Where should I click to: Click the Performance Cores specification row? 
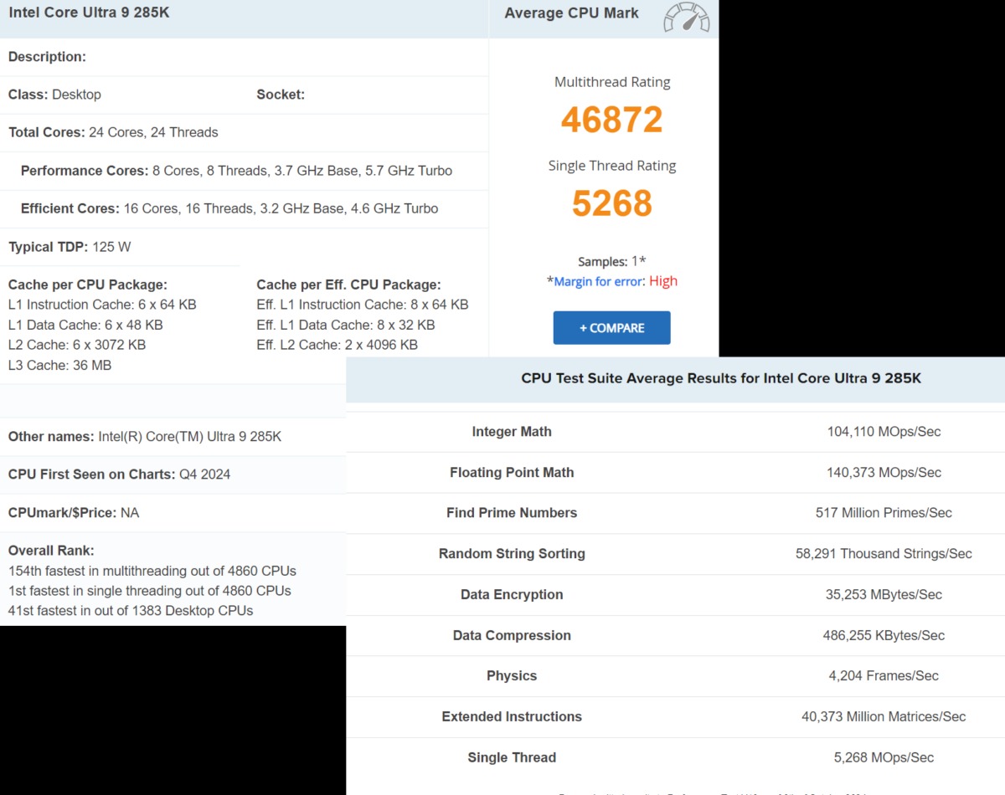pos(236,171)
